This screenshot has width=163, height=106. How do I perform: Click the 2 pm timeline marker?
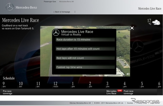tap(90, 85)
